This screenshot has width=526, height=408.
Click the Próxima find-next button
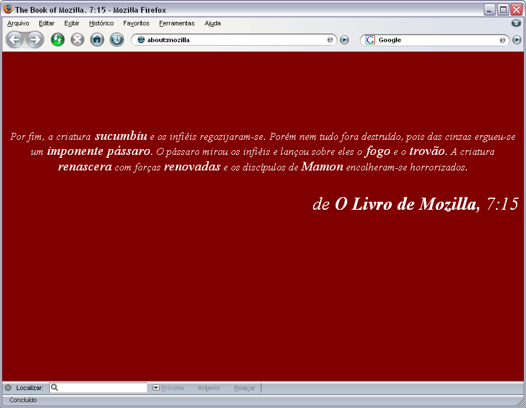tap(168, 388)
